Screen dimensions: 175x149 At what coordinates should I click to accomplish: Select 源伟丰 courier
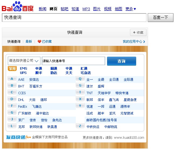[x=125, y=106]
